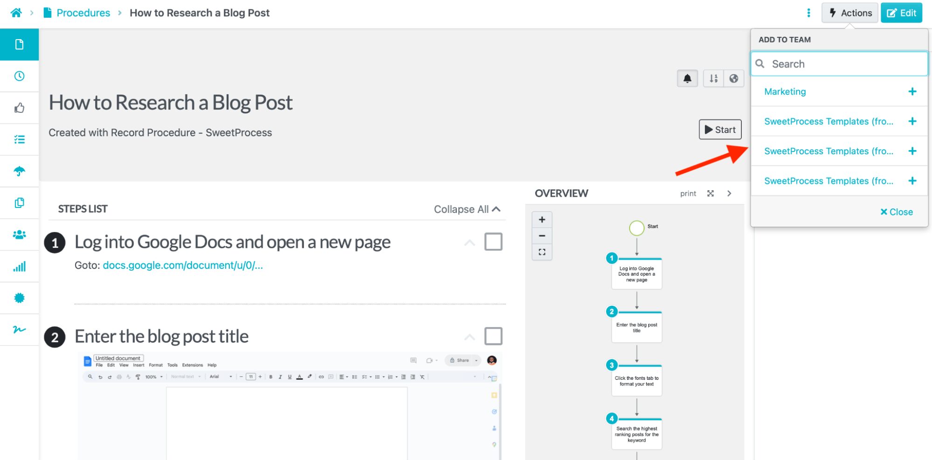
Task: Select the Start node in overview flowchart
Action: tap(636, 228)
